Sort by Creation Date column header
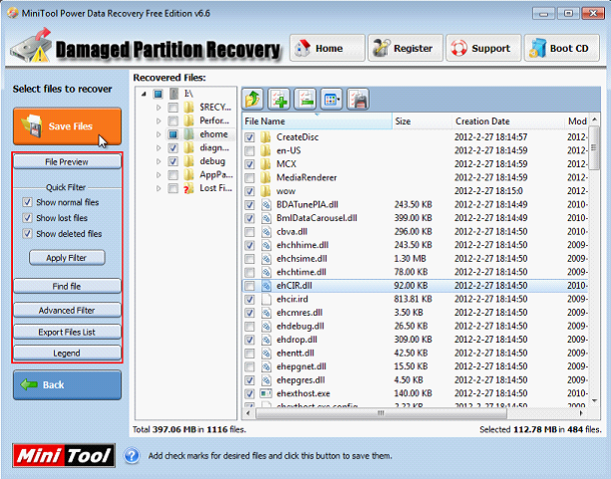611x479 pixels. point(508,121)
